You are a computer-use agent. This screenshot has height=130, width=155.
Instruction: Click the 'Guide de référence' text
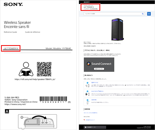tap(33, 32)
